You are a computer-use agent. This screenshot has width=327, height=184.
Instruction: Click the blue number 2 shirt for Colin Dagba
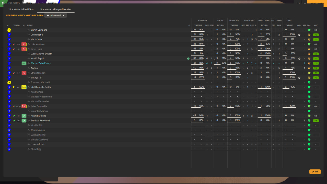point(9,35)
